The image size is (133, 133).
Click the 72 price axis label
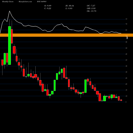126,24
